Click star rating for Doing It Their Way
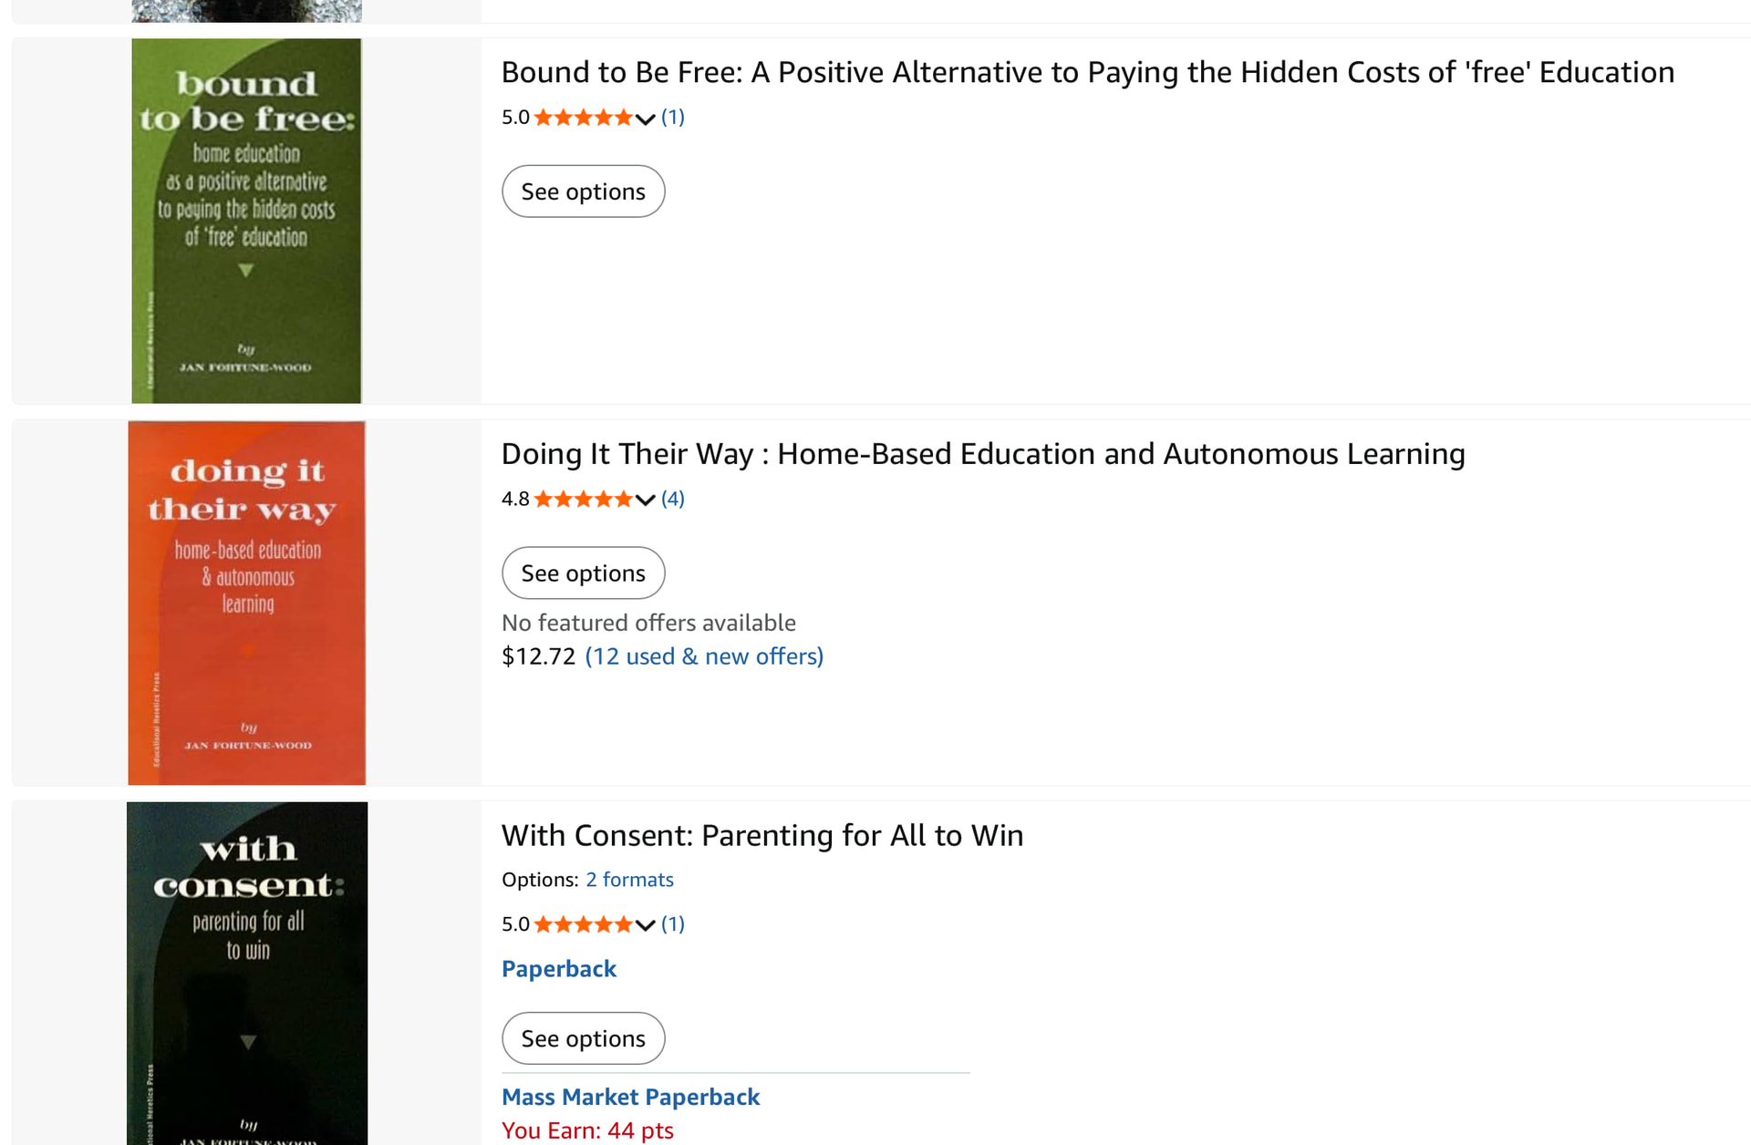The height and width of the screenshot is (1145, 1751). click(x=583, y=500)
